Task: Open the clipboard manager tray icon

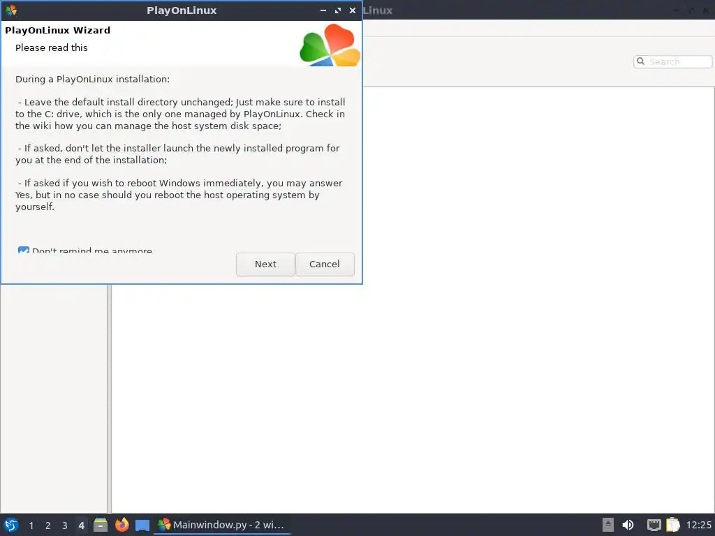Action: (x=673, y=525)
